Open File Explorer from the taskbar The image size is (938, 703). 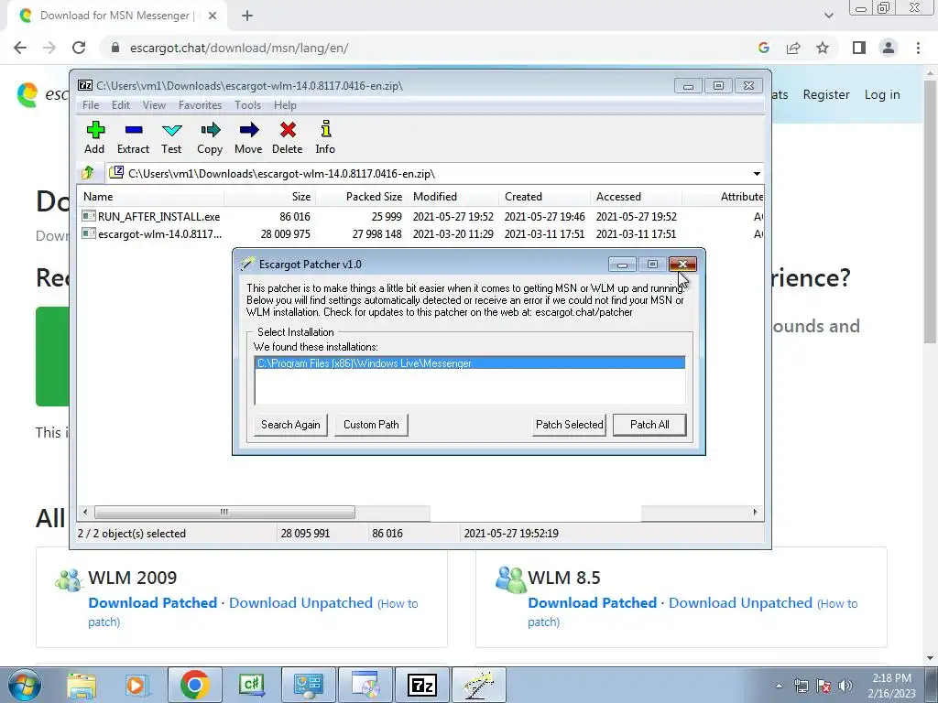pyautogui.click(x=82, y=685)
